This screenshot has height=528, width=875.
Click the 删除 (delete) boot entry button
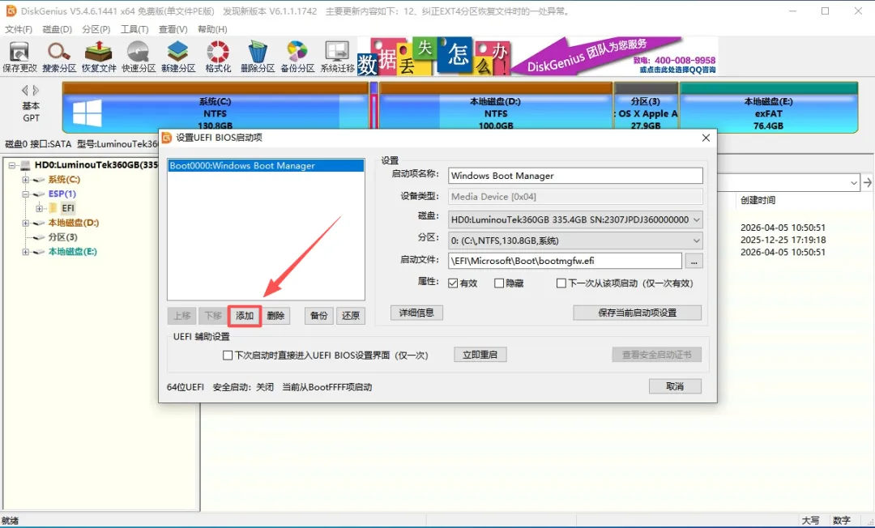[x=275, y=316]
